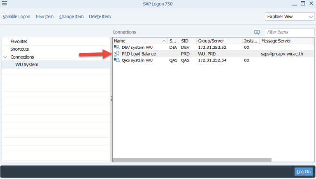316x179 pixels.
Task: Click the PRD Load Balance connection icon
Action: point(117,54)
